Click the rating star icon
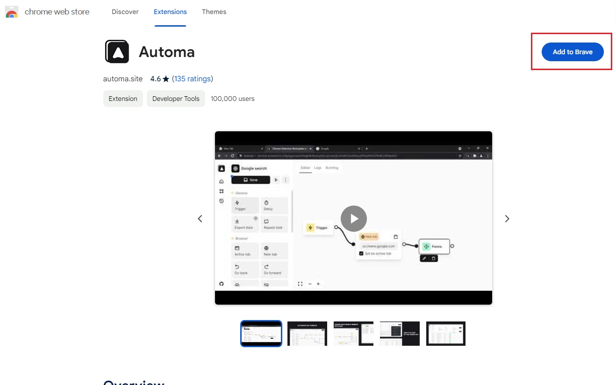Viewport: 616px width, 385px height. [166, 79]
